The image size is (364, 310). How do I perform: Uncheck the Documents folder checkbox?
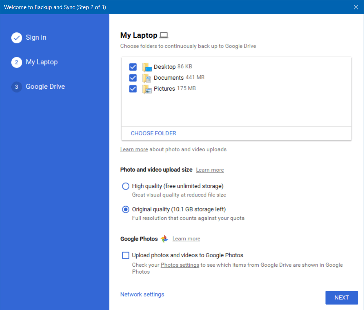click(x=133, y=78)
